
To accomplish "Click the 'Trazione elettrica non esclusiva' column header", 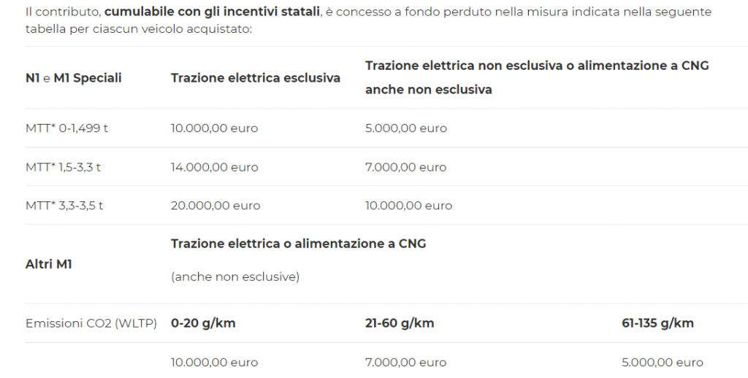I will click(x=537, y=66).
